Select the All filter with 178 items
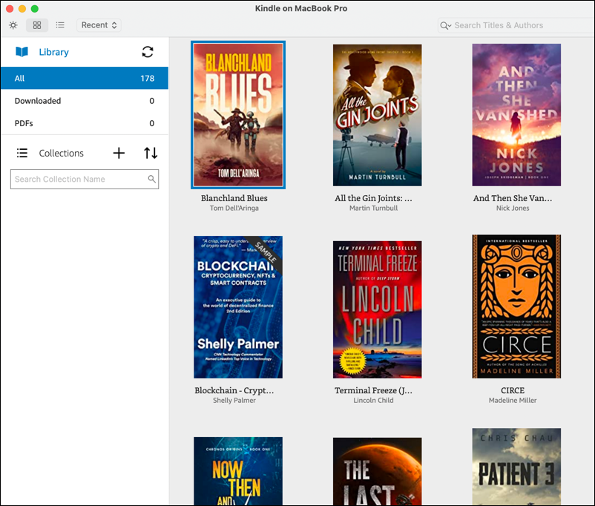595x506 pixels. coord(85,78)
